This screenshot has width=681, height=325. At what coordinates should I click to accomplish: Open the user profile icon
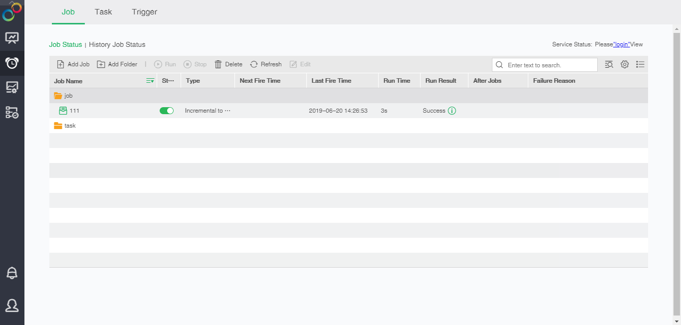[12, 305]
